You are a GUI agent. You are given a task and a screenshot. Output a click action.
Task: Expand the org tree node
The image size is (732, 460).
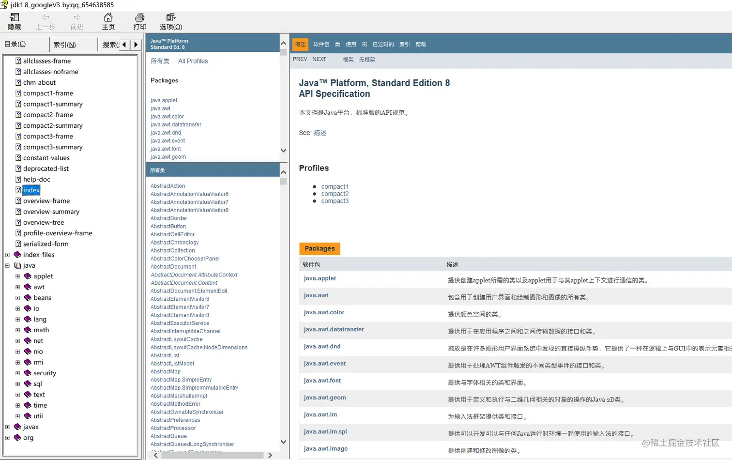tap(7, 438)
